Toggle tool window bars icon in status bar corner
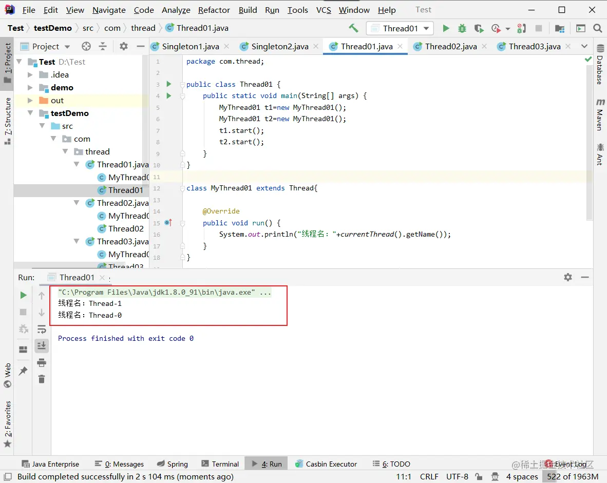The width and height of the screenshot is (607, 483). [x=8, y=476]
